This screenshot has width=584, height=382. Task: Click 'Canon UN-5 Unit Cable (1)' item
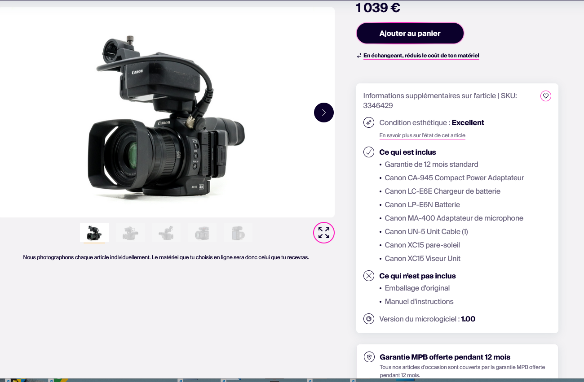click(426, 232)
